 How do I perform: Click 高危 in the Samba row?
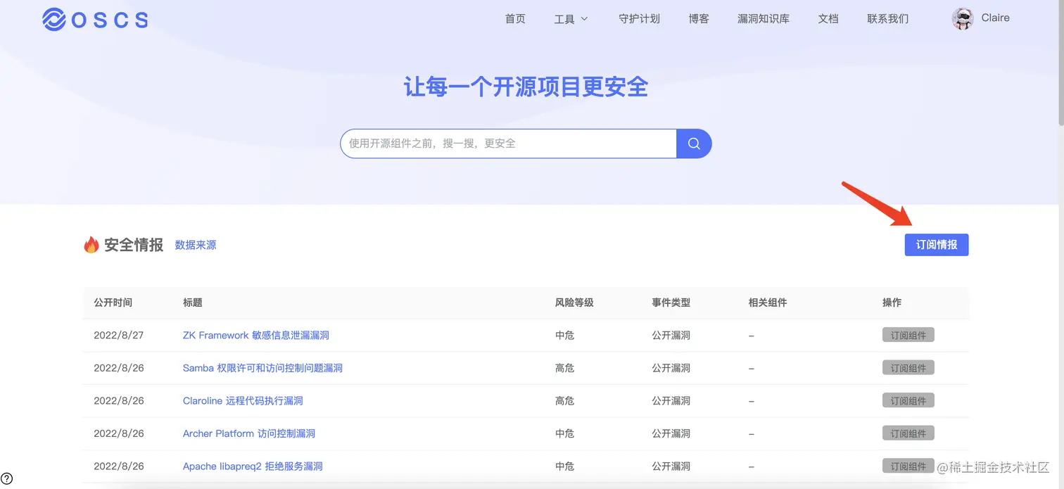564,368
